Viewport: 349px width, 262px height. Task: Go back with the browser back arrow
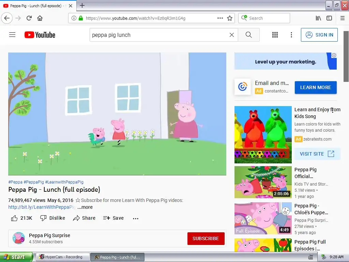pos(7,18)
